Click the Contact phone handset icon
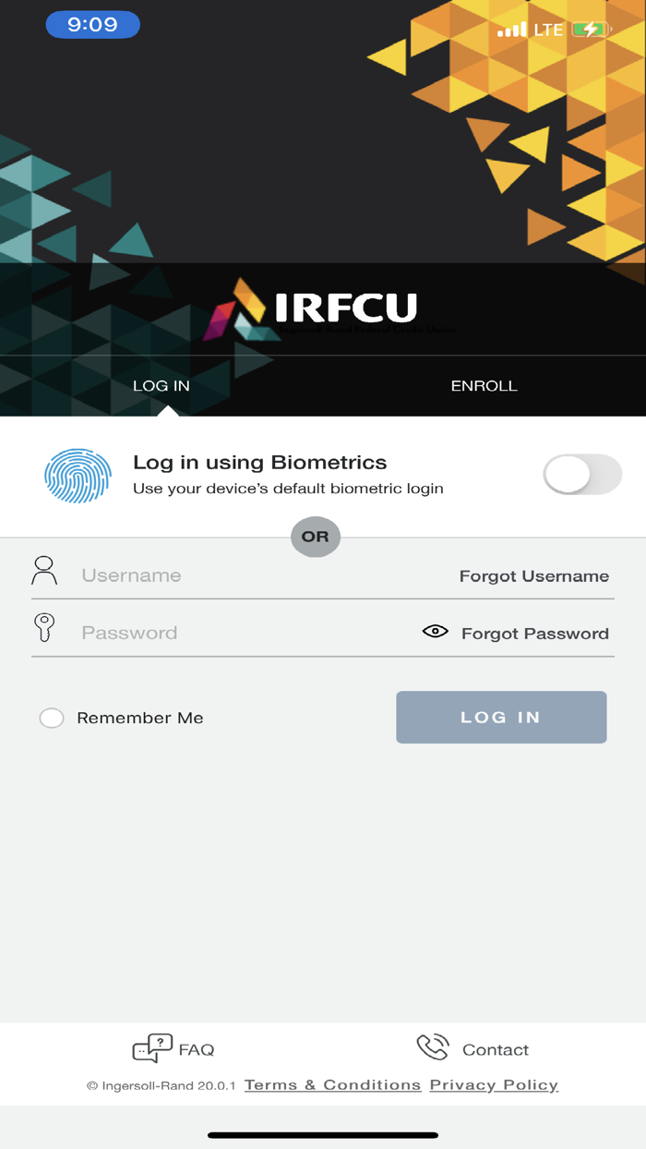The image size is (646, 1149). click(432, 1047)
